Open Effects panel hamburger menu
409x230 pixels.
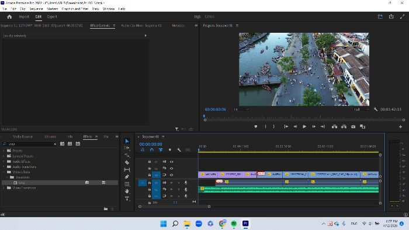coord(96,137)
